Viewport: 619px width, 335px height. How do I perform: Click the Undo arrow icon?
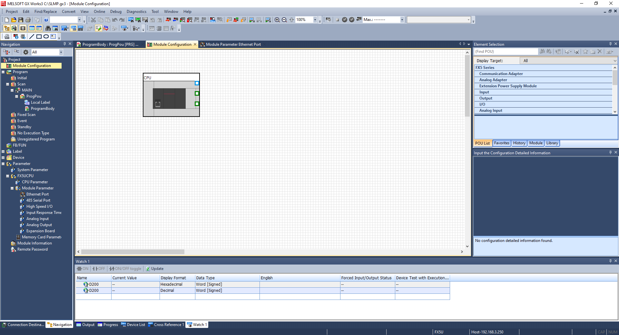115,20
